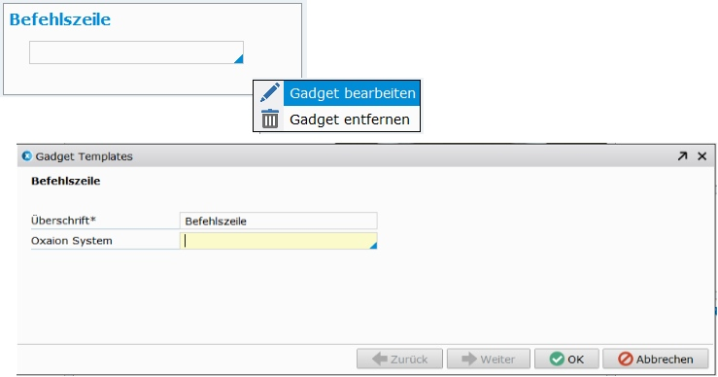Screen dimensions: 718x377
Task: Click into the Befehlszeile gadget command box
Action: tap(136, 52)
